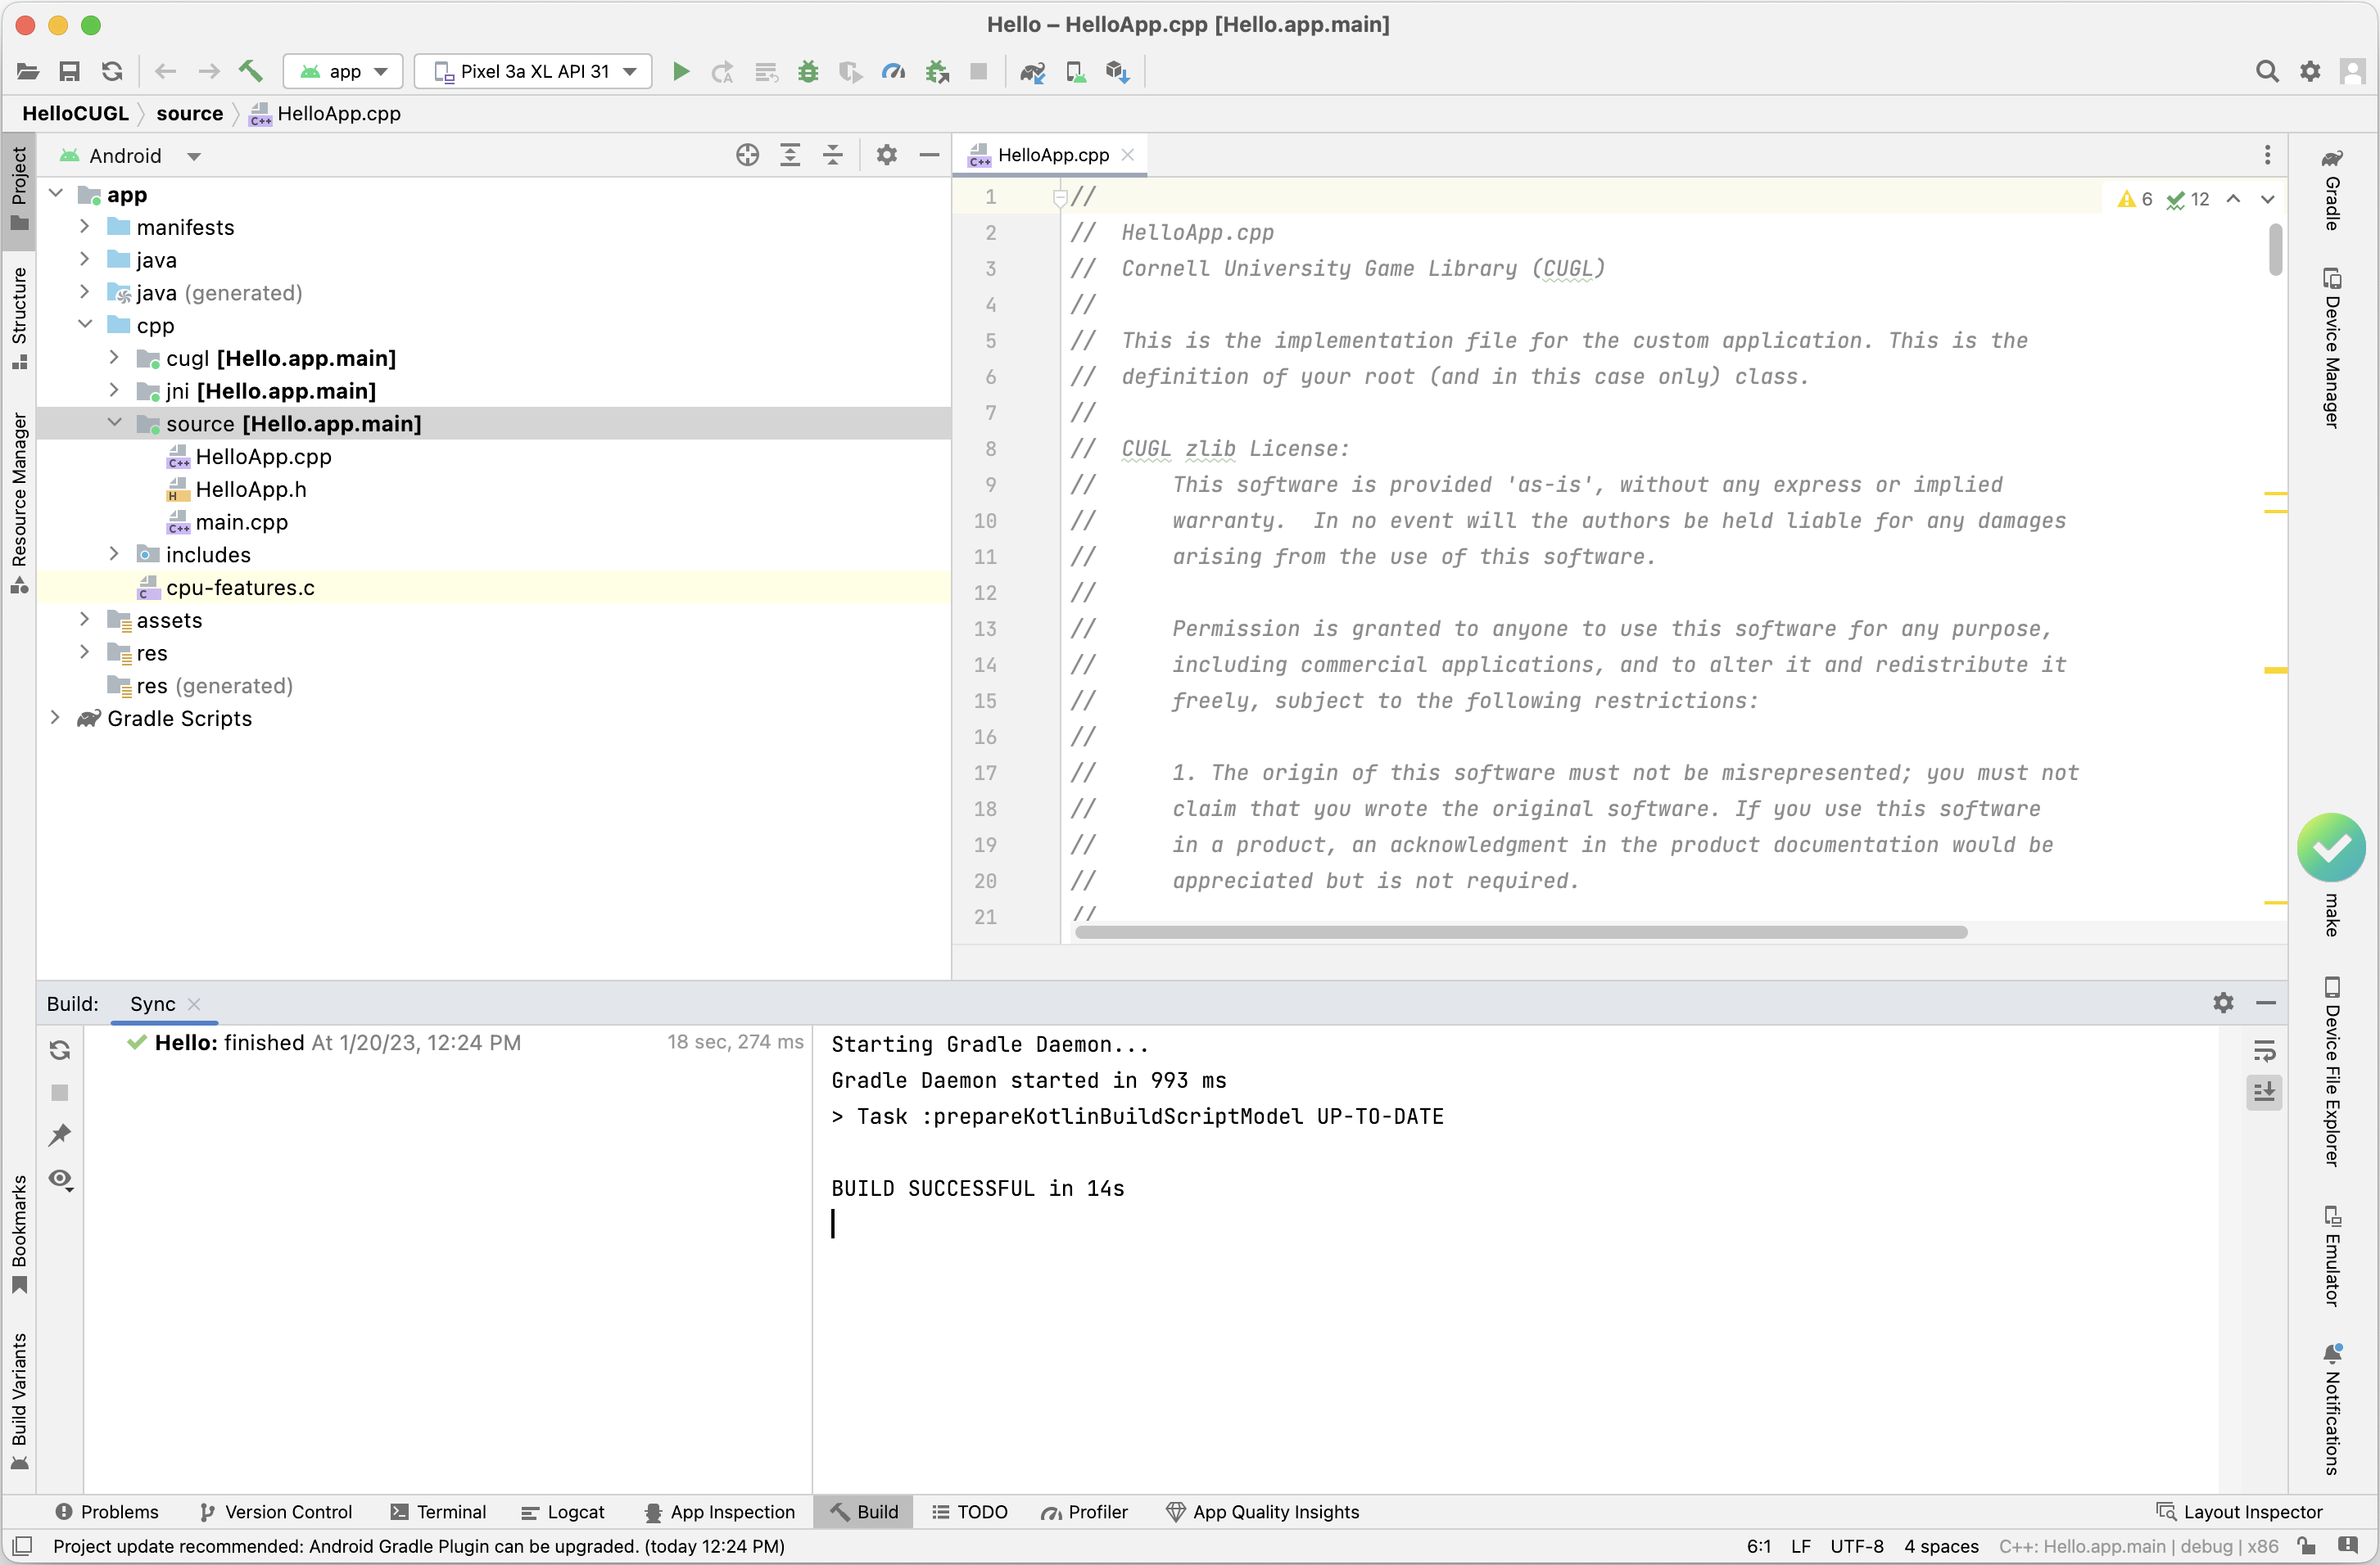Click the editor horizontal scrollbar

pos(1520,931)
